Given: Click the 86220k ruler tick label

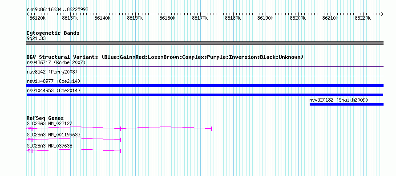Looking at the screenshot, I should click(363, 18).
